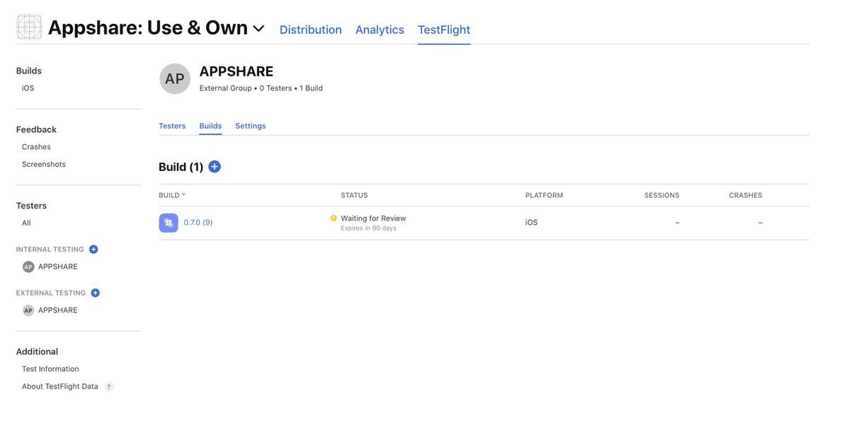
Task: Open Test Information in sidebar
Action: point(50,369)
